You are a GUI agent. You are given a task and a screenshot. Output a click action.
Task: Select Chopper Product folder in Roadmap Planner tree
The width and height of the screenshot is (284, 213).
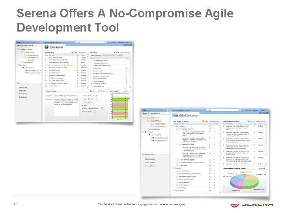tap(155, 121)
